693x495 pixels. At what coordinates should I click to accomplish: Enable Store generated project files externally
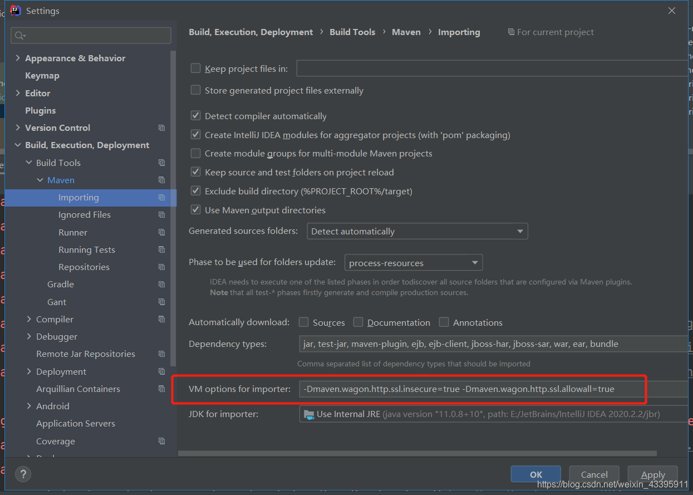(x=195, y=90)
